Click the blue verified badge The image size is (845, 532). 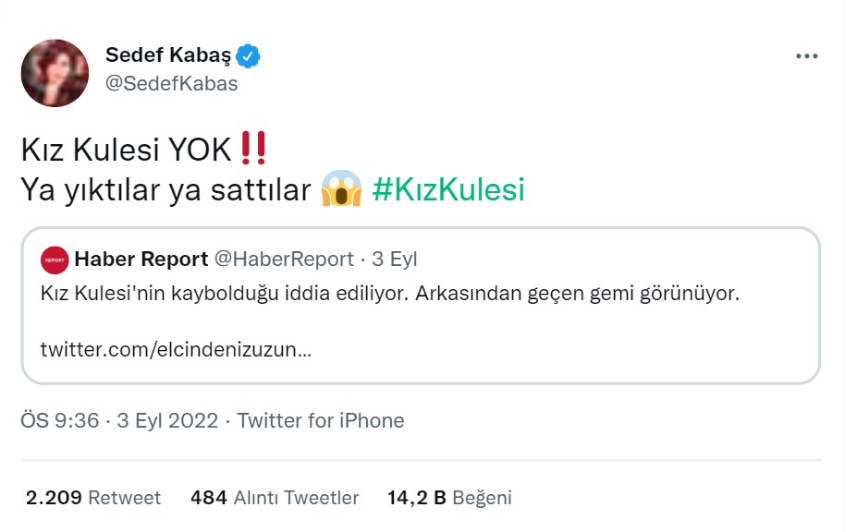[x=248, y=56]
